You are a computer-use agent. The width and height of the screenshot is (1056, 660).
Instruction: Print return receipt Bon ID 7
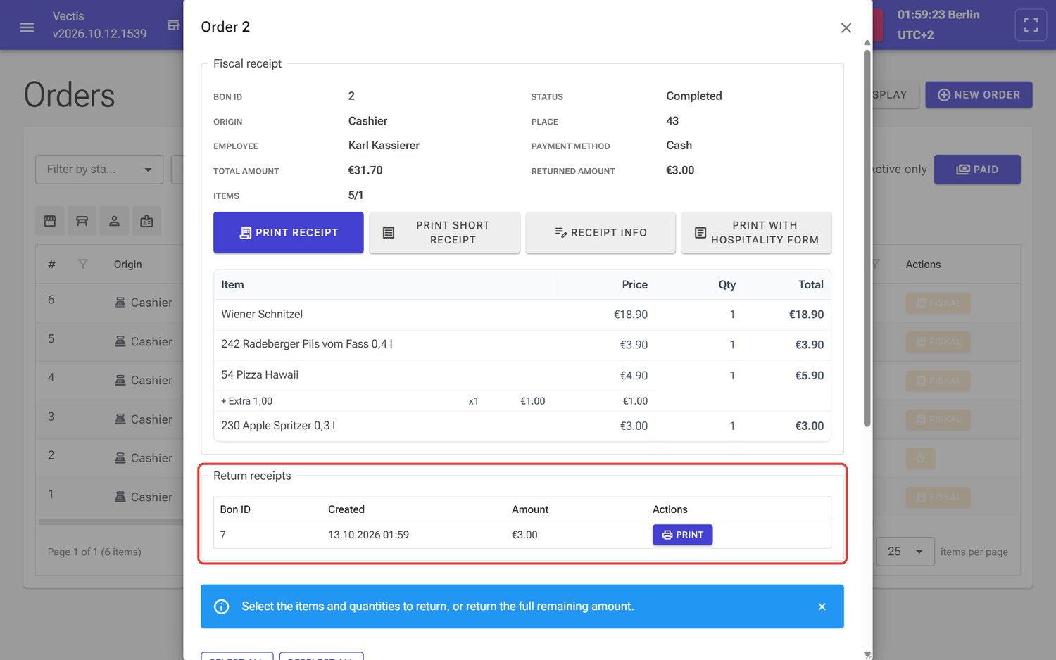(x=682, y=535)
